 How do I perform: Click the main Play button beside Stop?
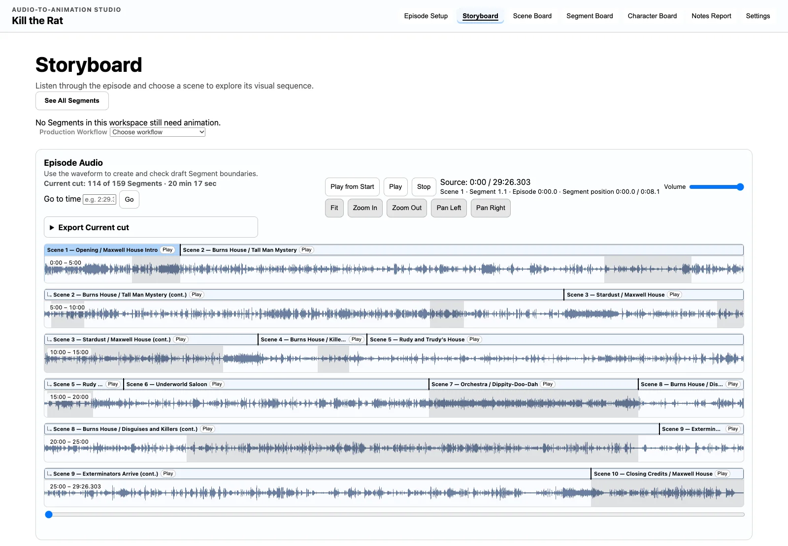tap(395, 187)
